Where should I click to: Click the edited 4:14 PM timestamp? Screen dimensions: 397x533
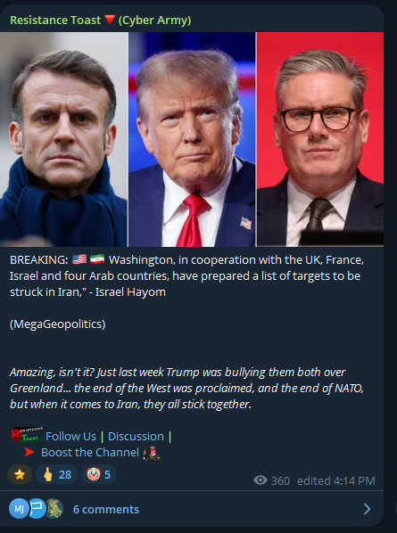click(336, 480)
